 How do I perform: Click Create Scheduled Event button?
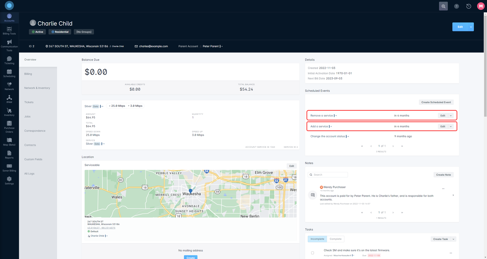pos(436,102)
